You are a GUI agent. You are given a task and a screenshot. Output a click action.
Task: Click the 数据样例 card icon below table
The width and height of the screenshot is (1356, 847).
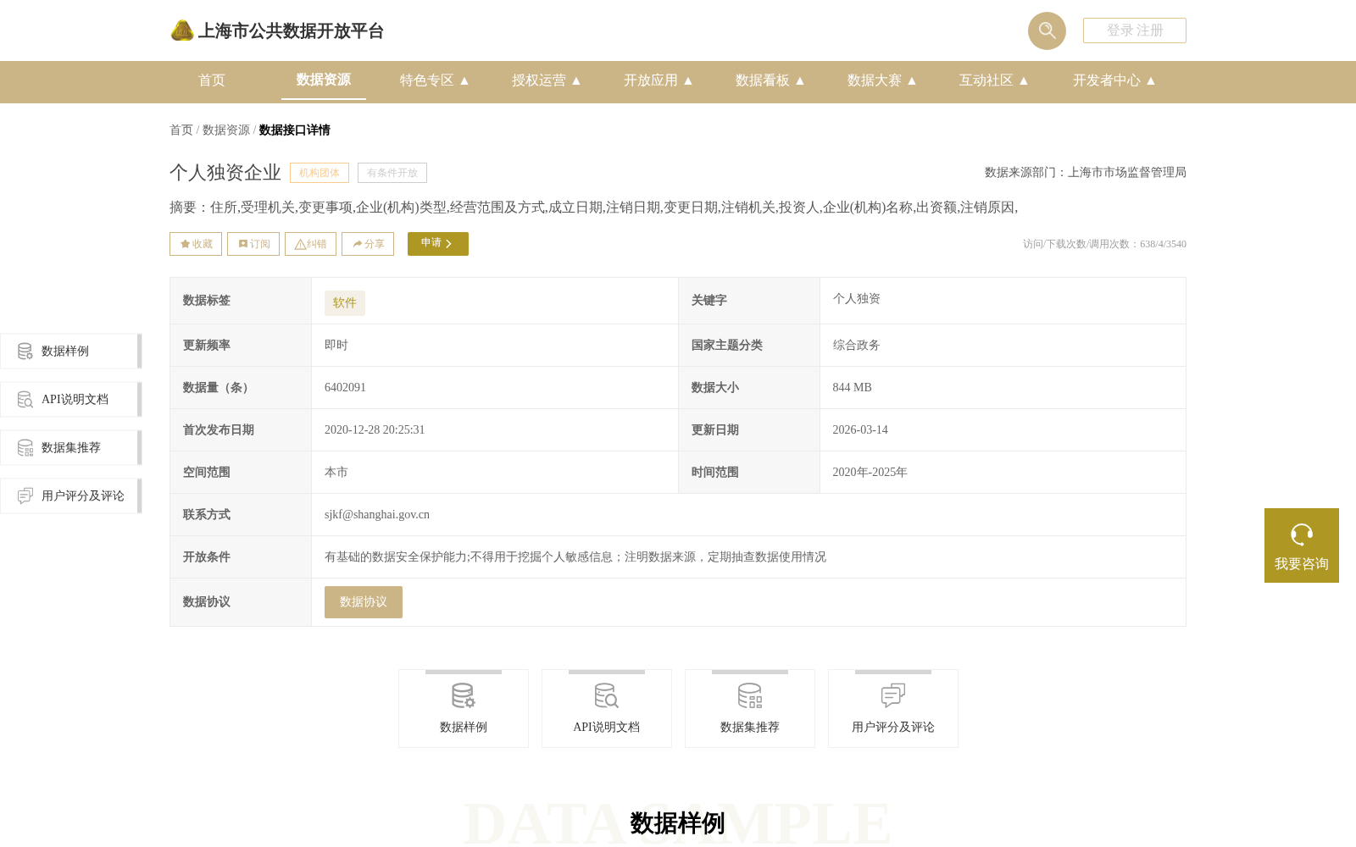pyautogui.click(x=464, y=695)
